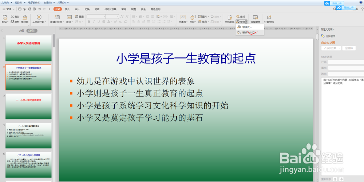Image resolution: width=364 pixels, height=182 pixels.
Task: Click the Decrease Font Size icon
Action: 127,17
